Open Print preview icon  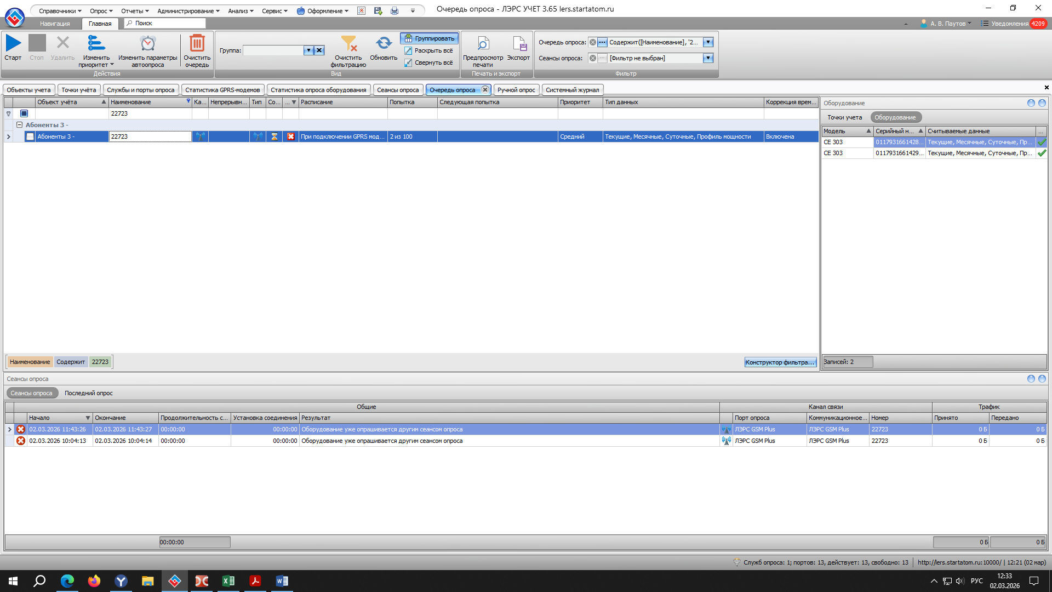tap(483, 44)
